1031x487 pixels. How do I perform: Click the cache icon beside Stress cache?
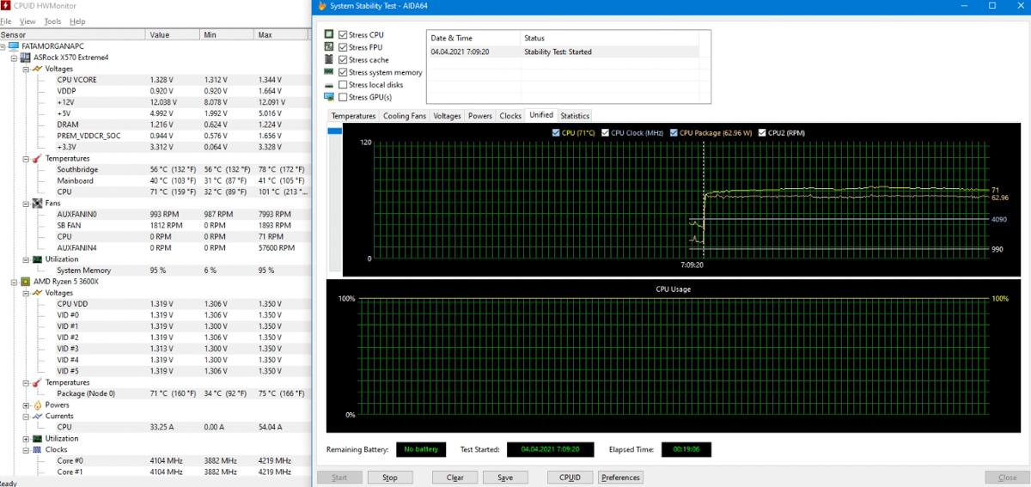tap(329, 60)
